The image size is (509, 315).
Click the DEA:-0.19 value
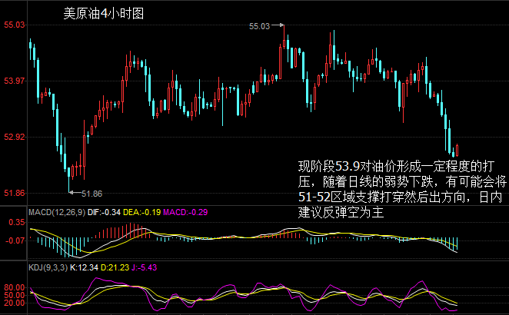tap(142, 212)
